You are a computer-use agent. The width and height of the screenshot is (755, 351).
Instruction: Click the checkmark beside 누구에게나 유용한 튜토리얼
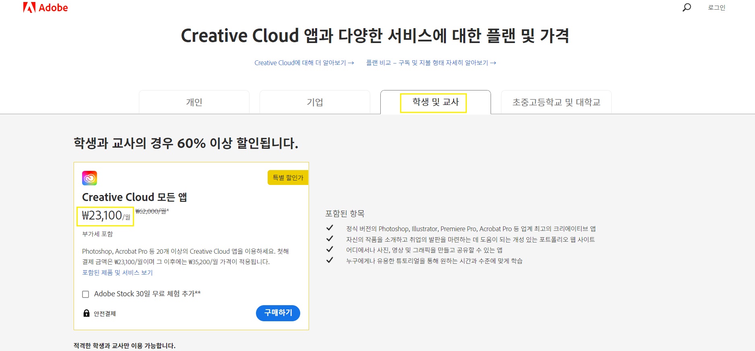pos(330,260)
